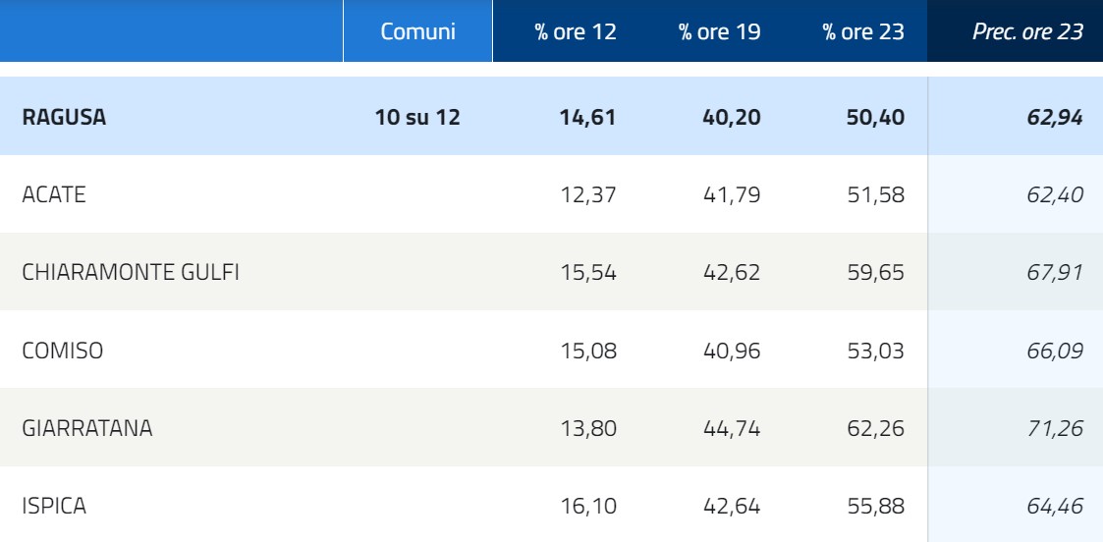Select the % ore 23 column header
The height and width of the screenshot is (542, 1103).
pos(863,31)
